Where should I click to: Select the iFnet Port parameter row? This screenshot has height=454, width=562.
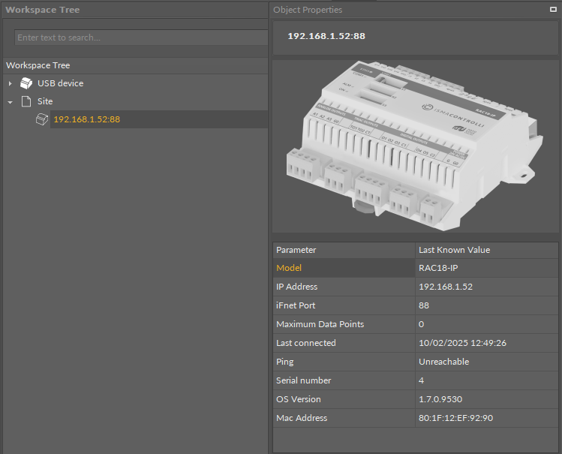coord(344,305)
